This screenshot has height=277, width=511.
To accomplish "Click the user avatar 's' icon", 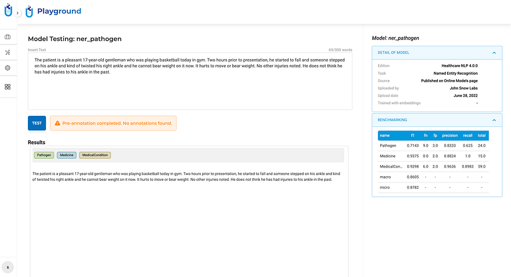I will coord(8,267).
